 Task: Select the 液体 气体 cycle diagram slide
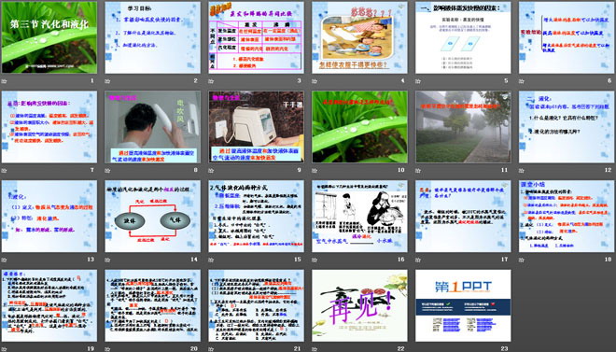coord(152,216)
